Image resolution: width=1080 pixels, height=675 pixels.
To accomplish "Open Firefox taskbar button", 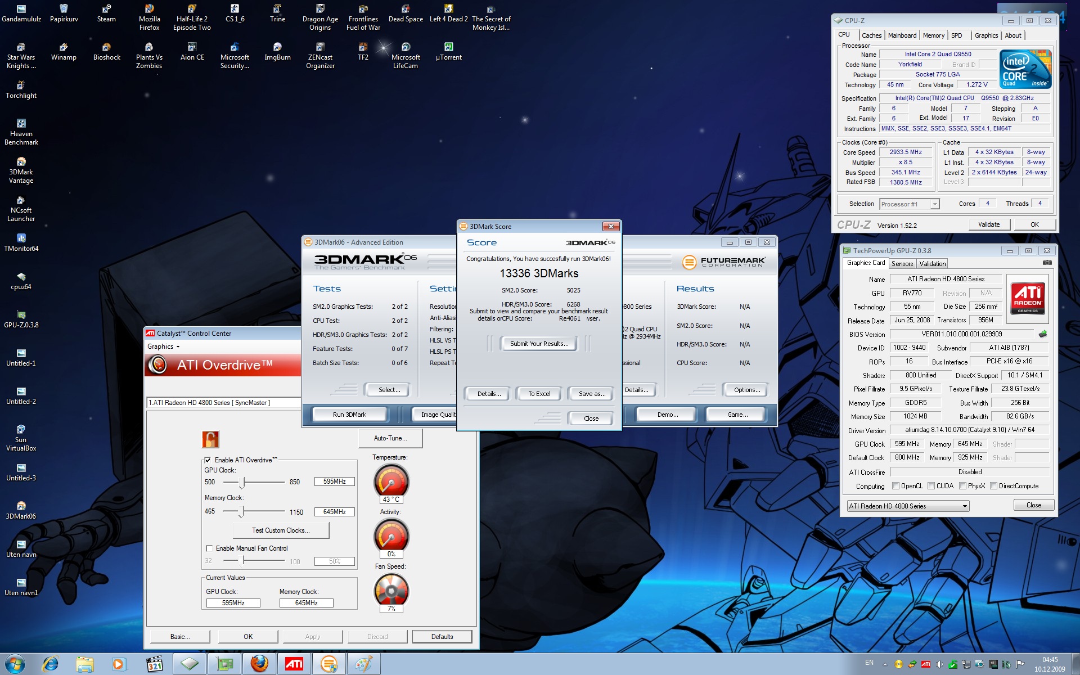I will 259,664.
